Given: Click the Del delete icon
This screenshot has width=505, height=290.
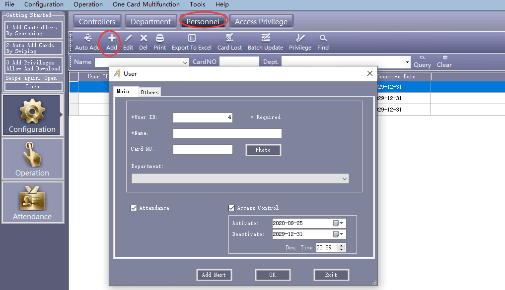Looking at the screenshot, I should click(x=144, y=38).
